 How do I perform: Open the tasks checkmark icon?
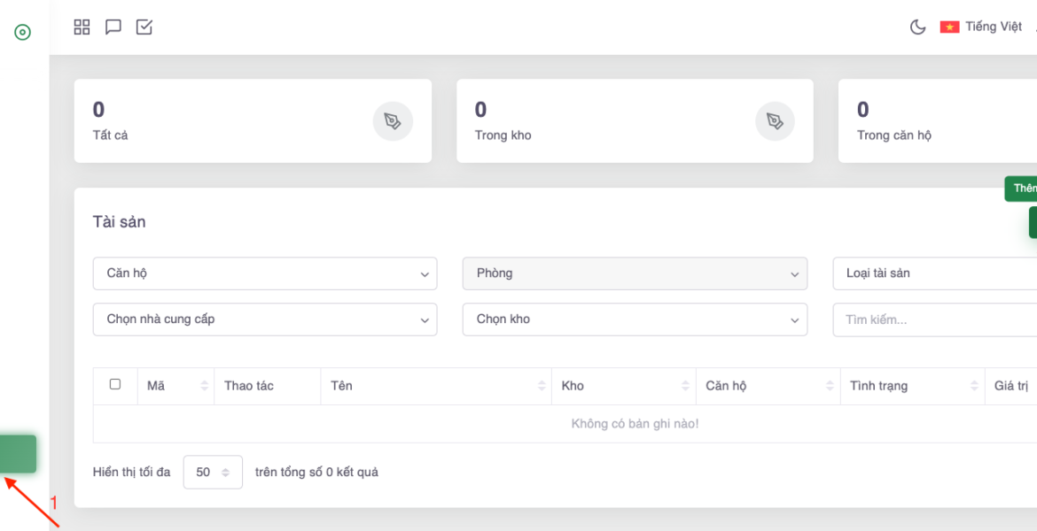(144, 27)
